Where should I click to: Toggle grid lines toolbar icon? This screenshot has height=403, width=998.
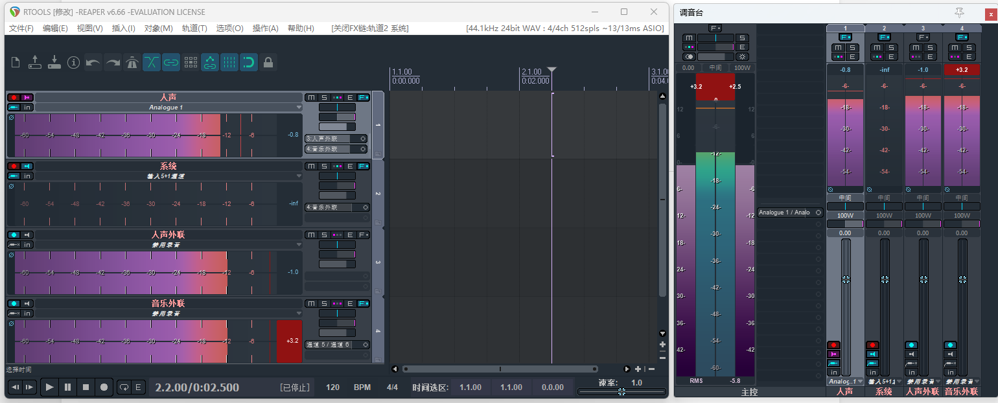pyautogui.click(x=229, y=63)
